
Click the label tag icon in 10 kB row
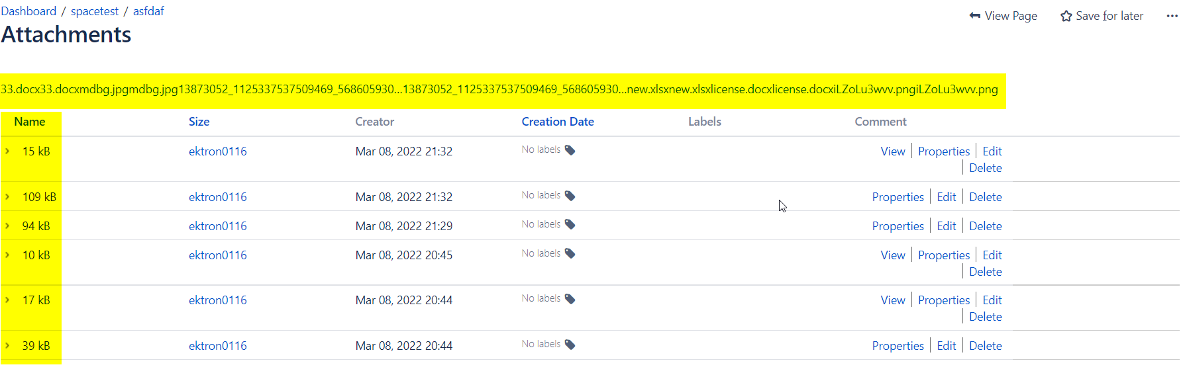pyautogui.click(x=570, y=254)
